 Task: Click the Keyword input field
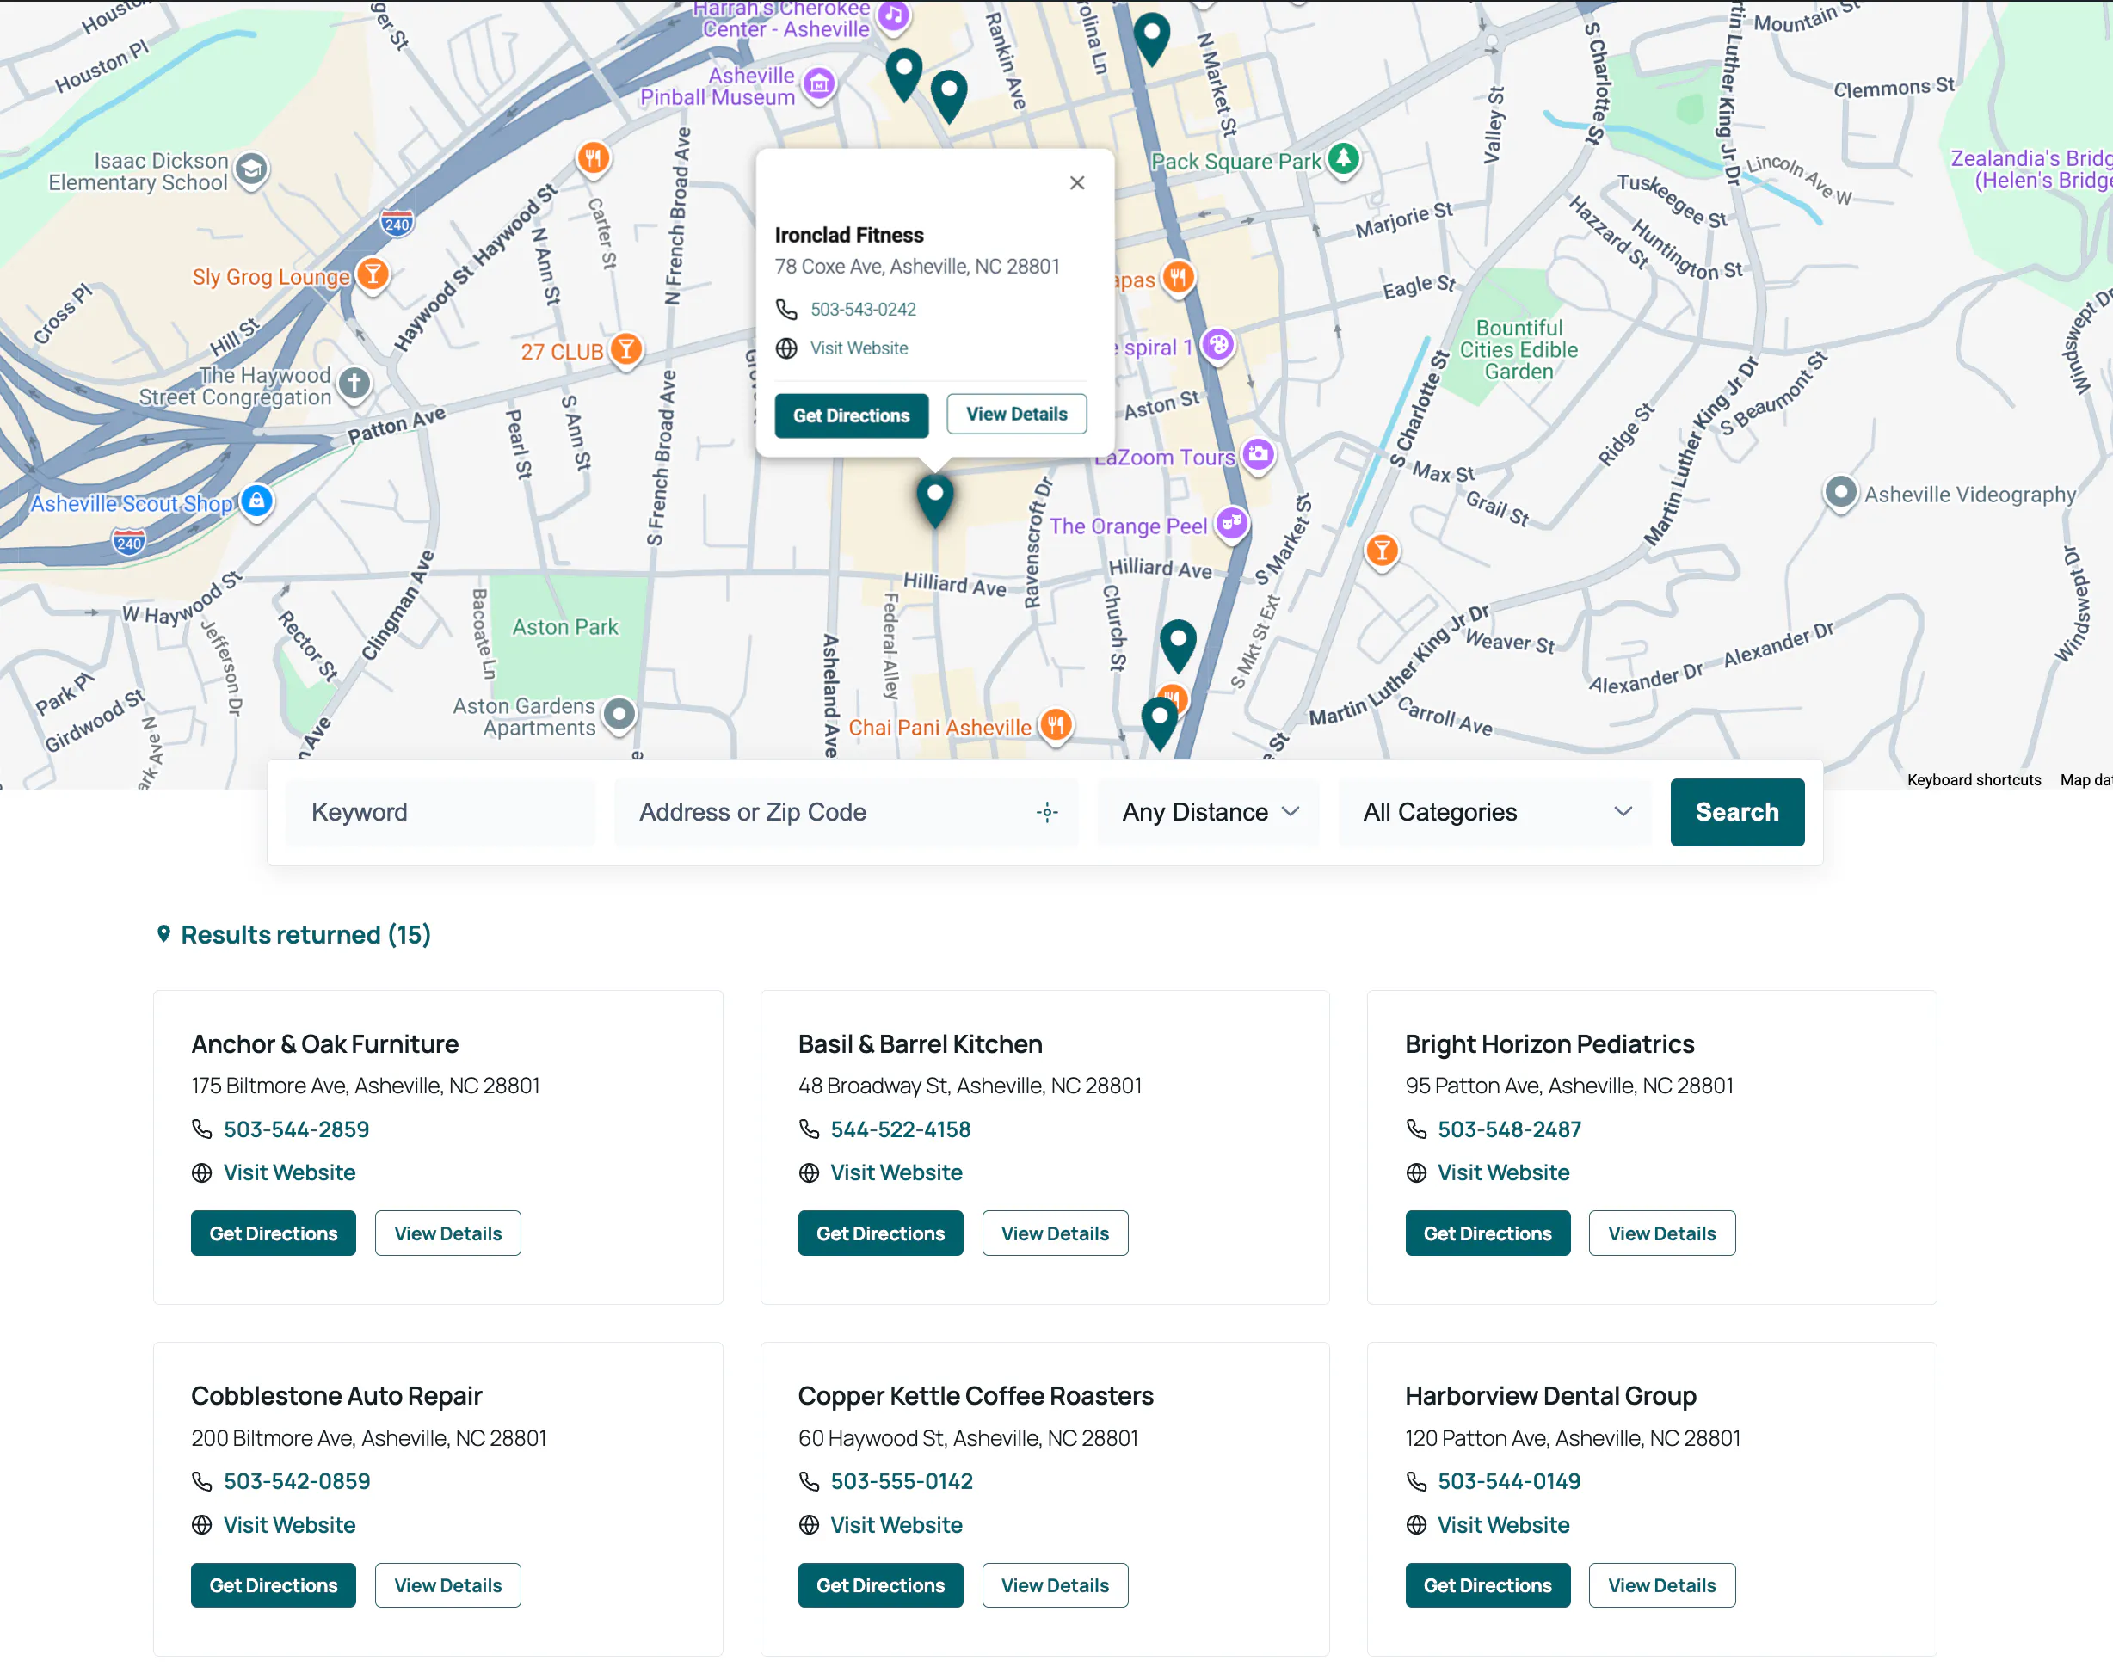[440, 812]
